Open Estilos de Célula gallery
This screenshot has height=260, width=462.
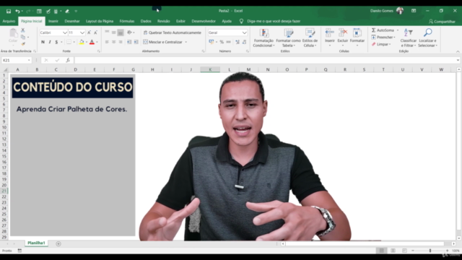310,38
